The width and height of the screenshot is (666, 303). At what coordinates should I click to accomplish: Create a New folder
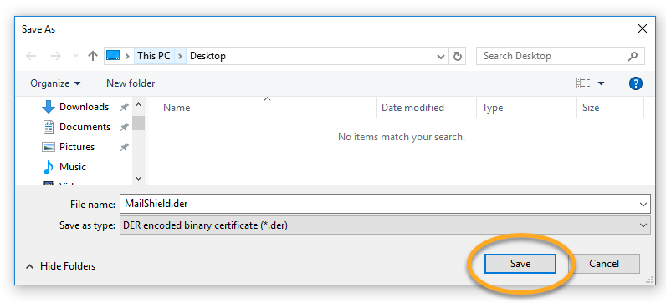131,83
